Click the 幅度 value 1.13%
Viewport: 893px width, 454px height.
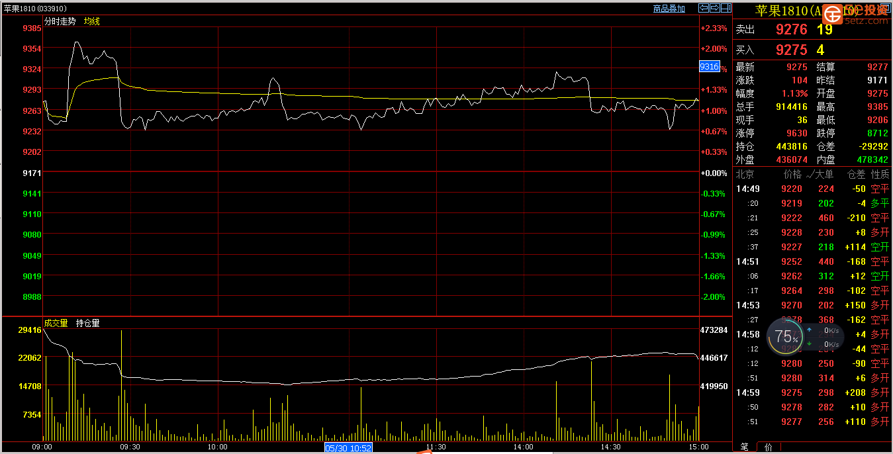pyautogui.click(x=794, y=93)
